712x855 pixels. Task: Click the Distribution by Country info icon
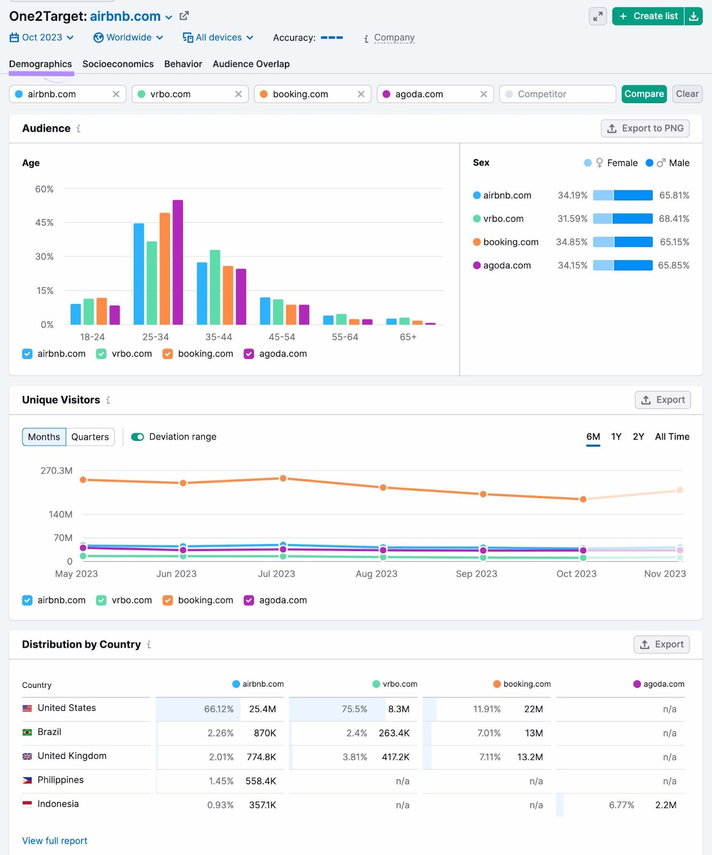[149, 645]
